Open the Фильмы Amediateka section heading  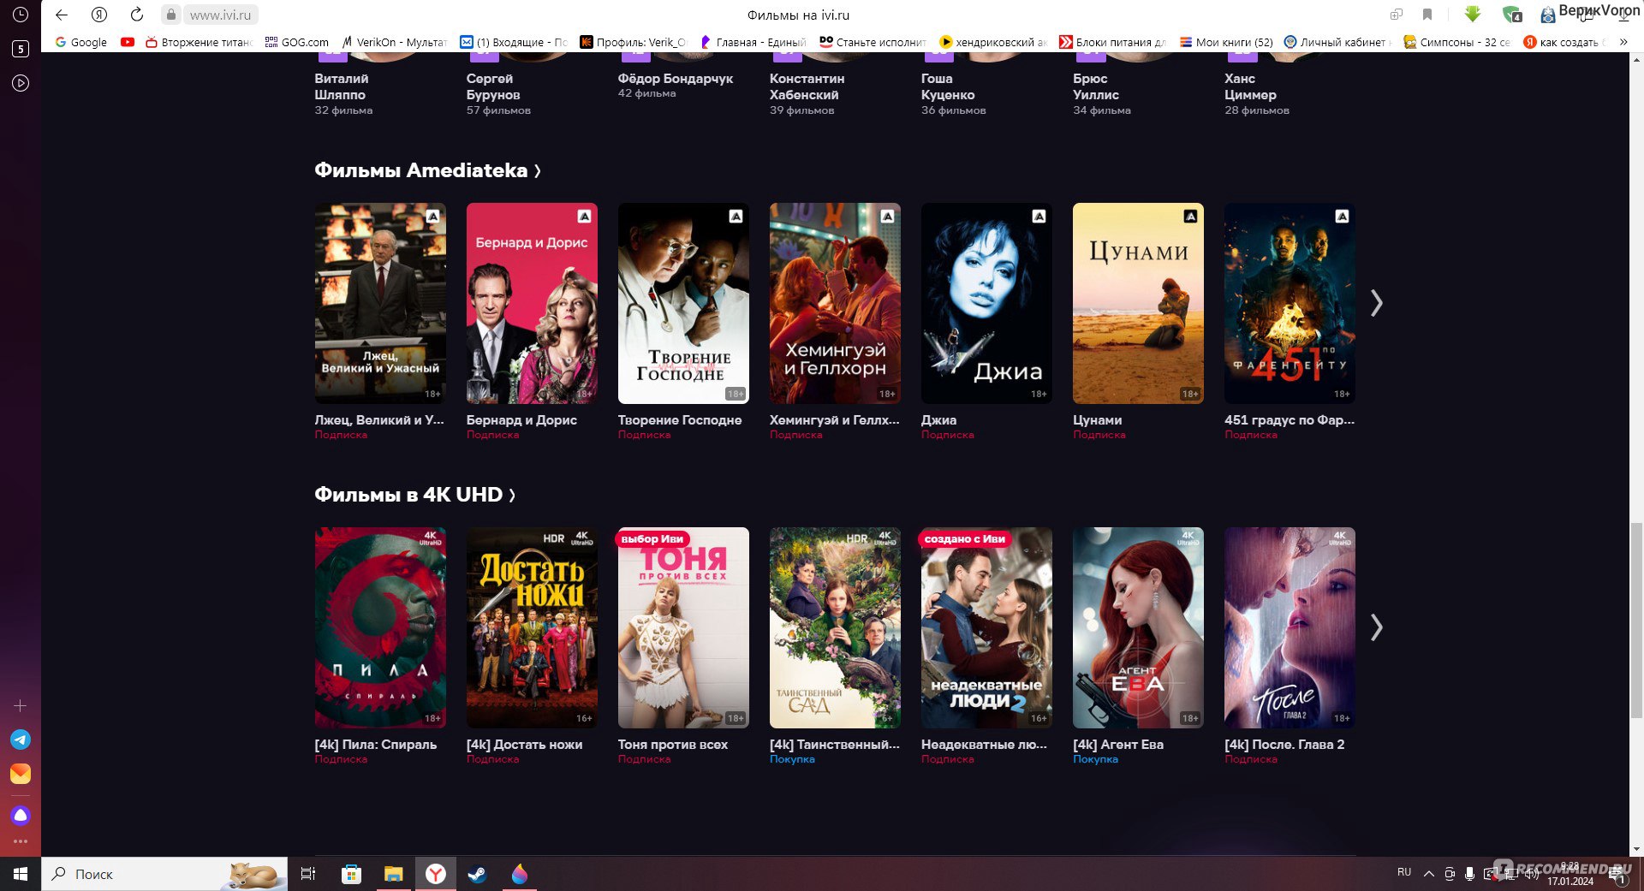427,170
